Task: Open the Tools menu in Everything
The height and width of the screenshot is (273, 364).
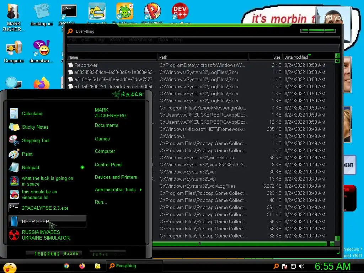Action: point(163,40)
